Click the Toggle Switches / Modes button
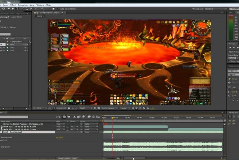Image resolution: width=239 pixels, height=160 pixels. click(67, 158)
